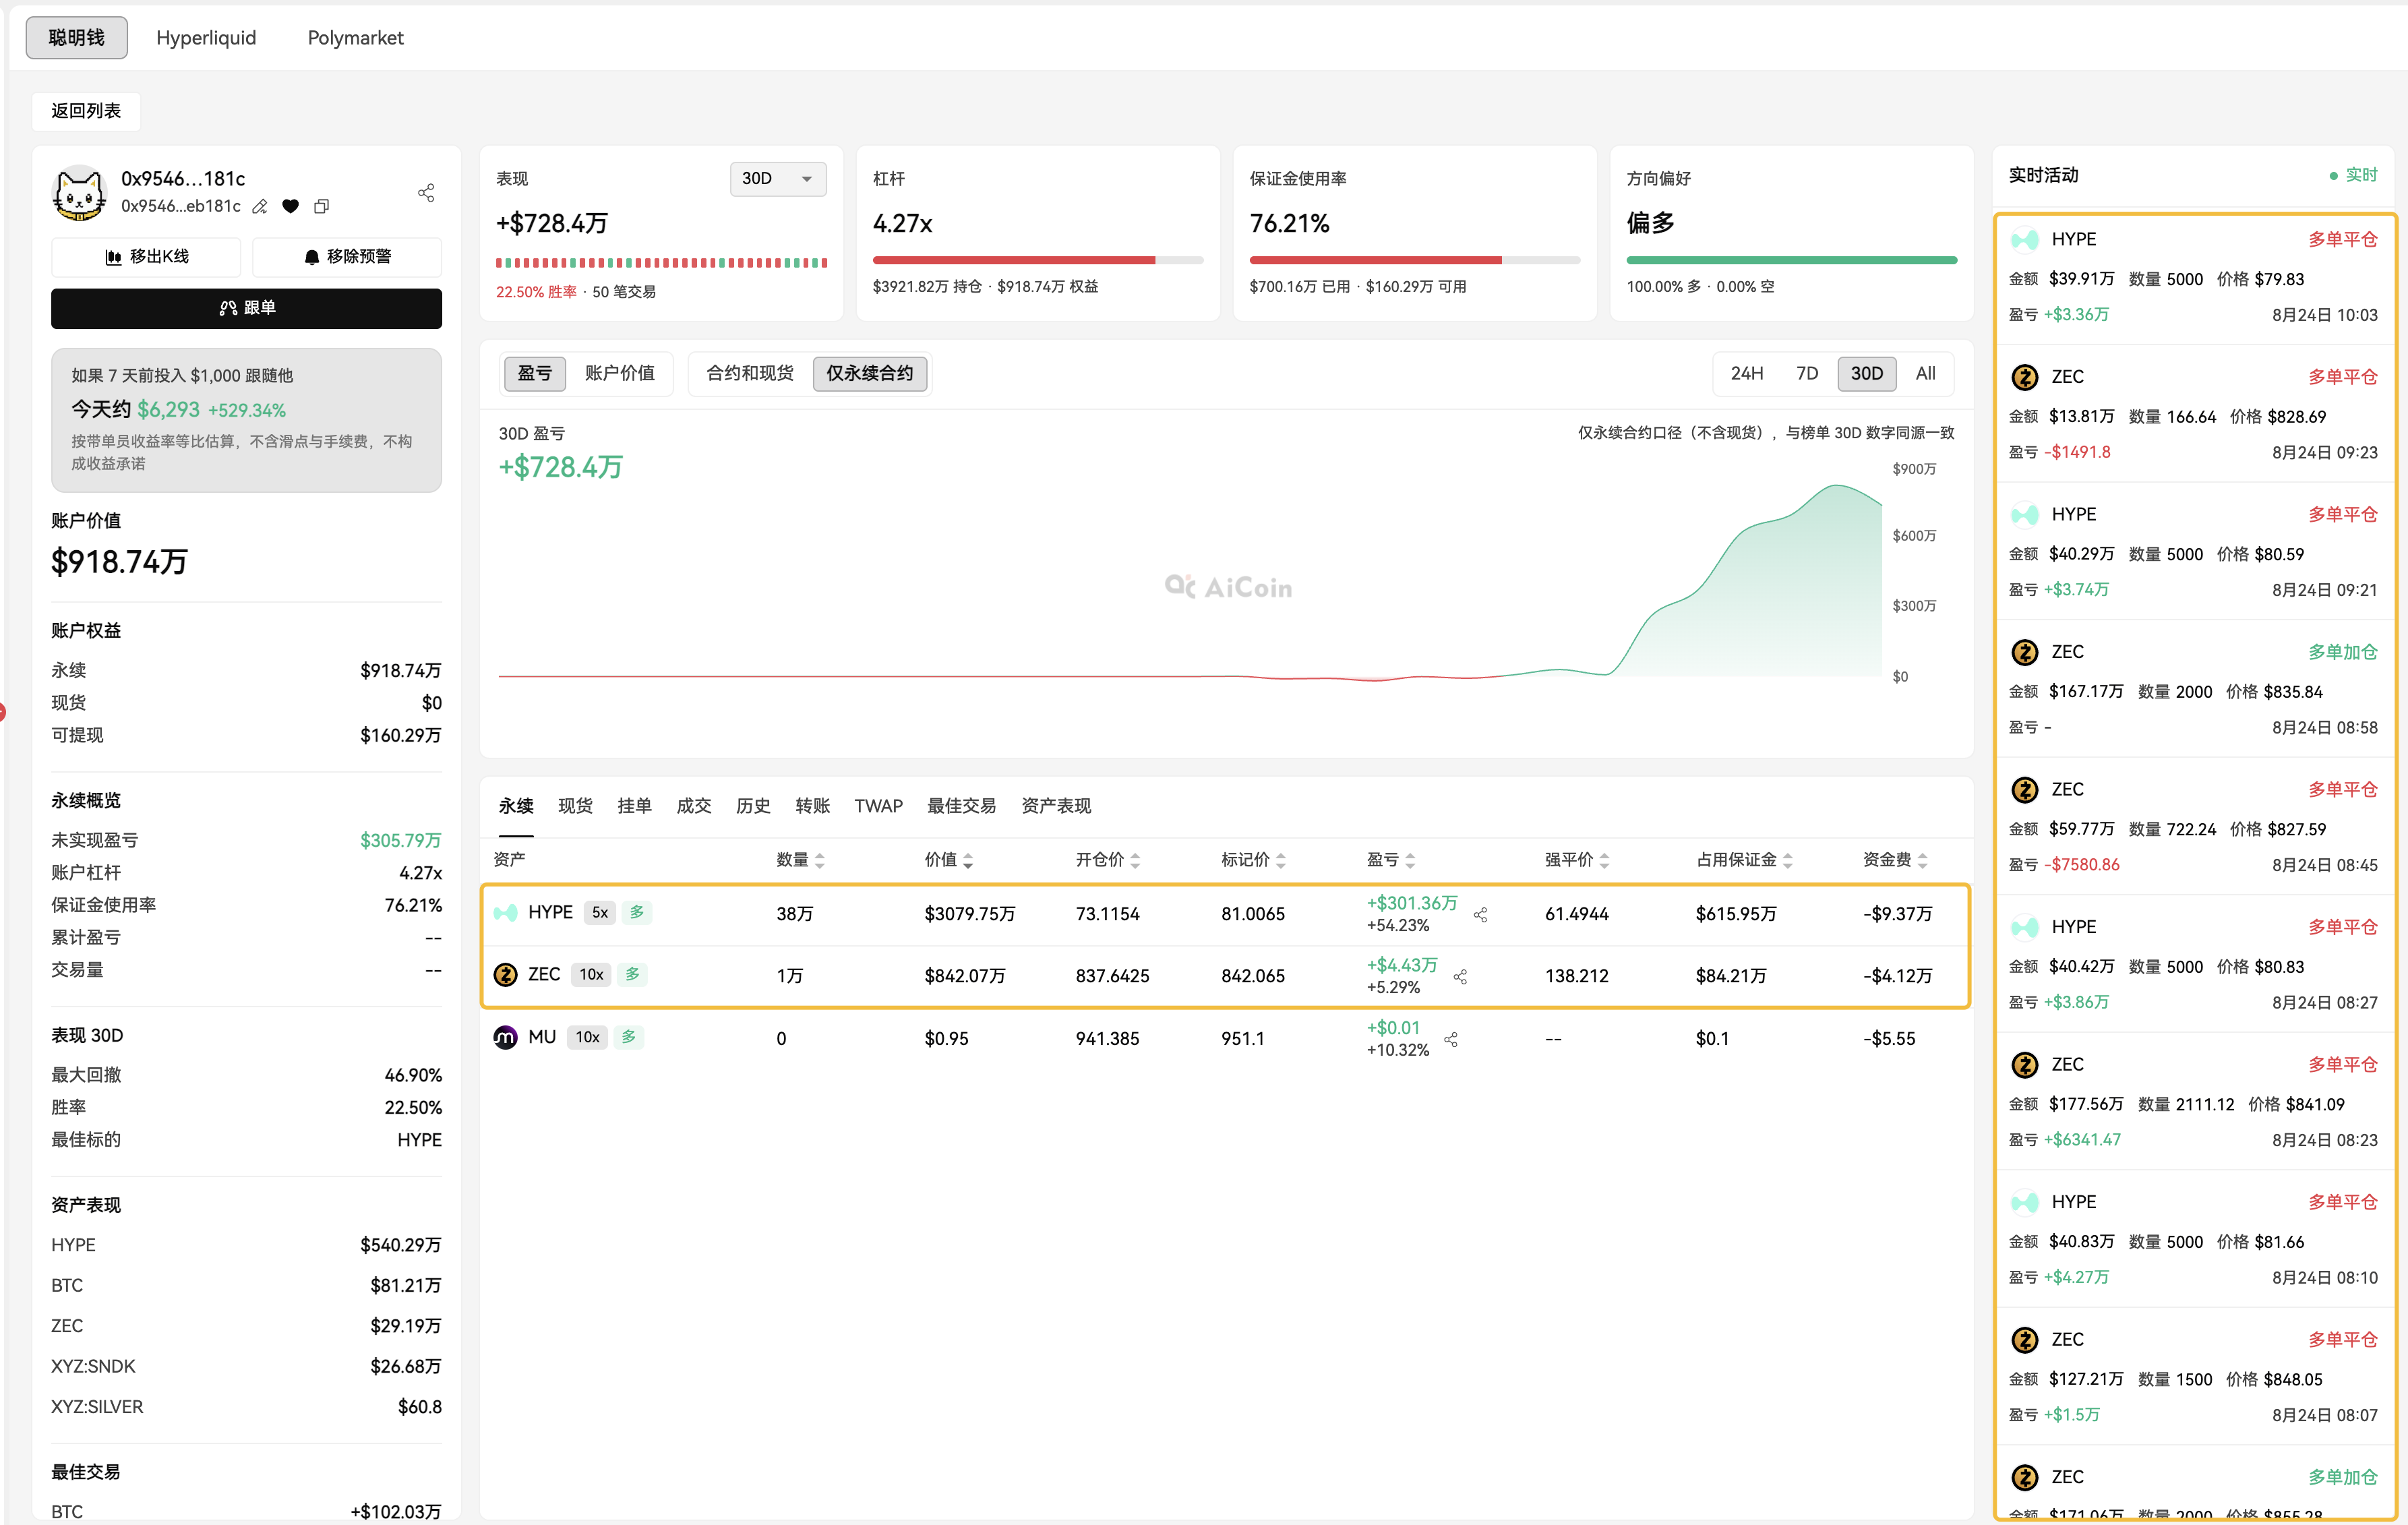
Task: Click the HYPE token icon in positions table
Action: (506, 912)
